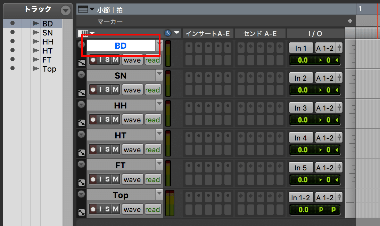Mute the BD track
380x226 pixels.
pyautogui.click(x=116, y=60)
